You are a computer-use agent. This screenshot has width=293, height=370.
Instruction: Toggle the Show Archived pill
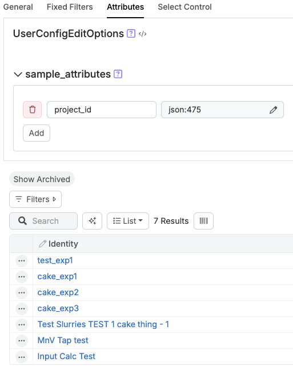42,179
